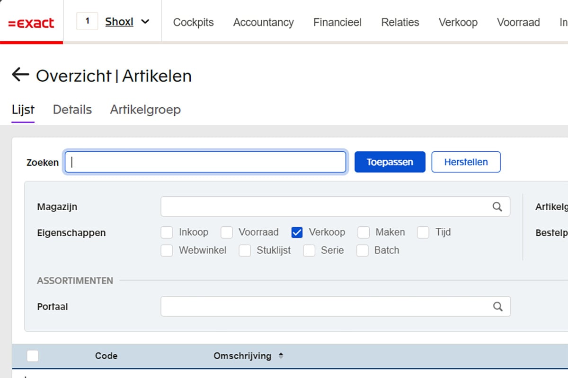Switch to the Details tab

pyautogui.click(x=72, y=110)
